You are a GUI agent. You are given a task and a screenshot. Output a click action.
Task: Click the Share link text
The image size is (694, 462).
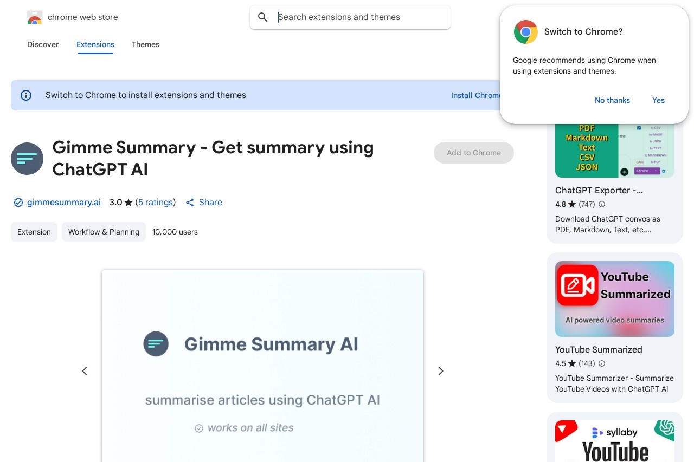tap(210, 203)
